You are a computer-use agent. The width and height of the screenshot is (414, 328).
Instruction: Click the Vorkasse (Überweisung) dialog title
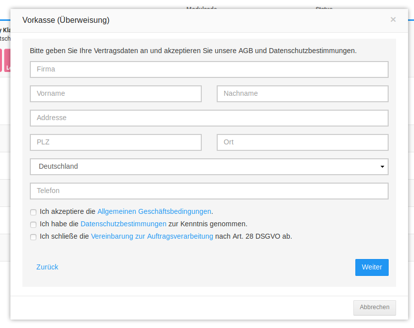coord(66,20)
